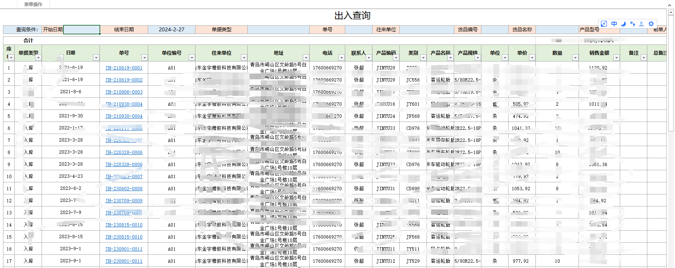Click the input method user account icon

pyautogui.click(x=641, y=24)
